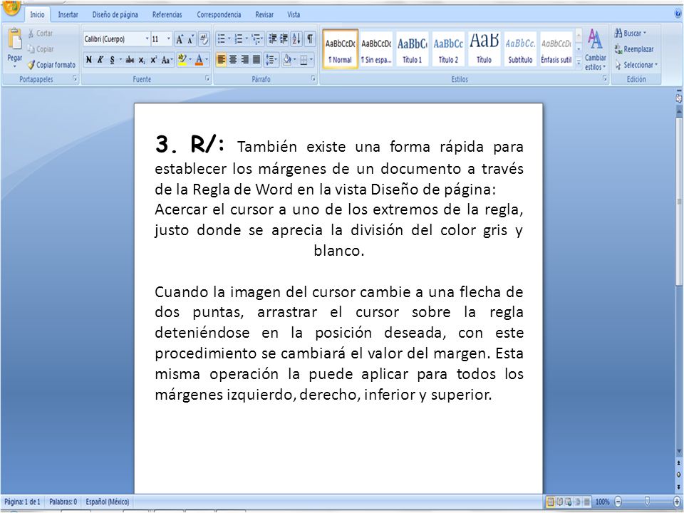This screenshot has width=684, height=513.
Task: Open the Correspondencia tab
Action: tap(219, 14)
